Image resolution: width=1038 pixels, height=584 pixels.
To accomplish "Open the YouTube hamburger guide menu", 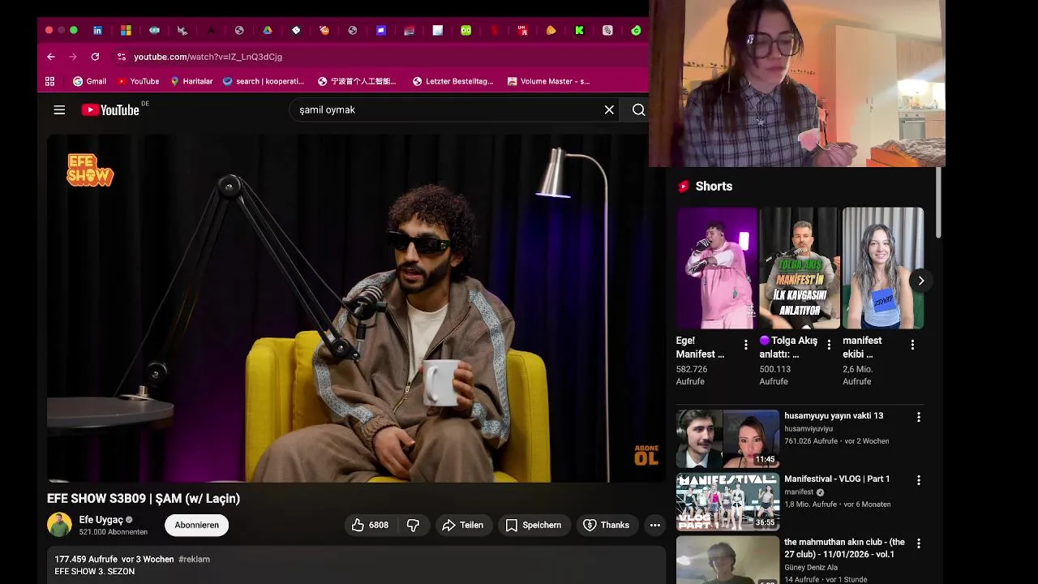I will (x=59, y=109).
